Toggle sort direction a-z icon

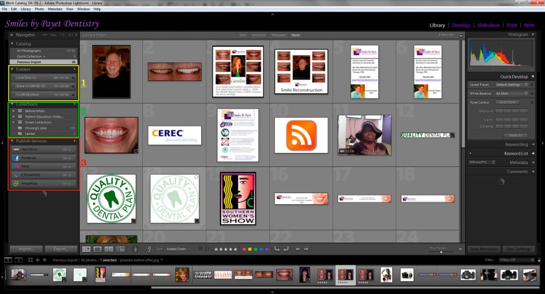coord(149,249)
